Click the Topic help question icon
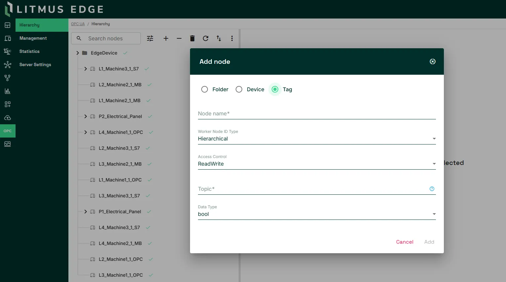 click(432, 189)
